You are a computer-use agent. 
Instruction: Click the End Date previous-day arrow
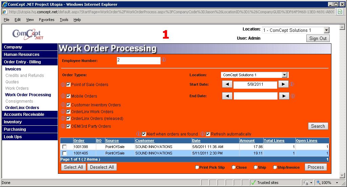[x=227, y=96]
